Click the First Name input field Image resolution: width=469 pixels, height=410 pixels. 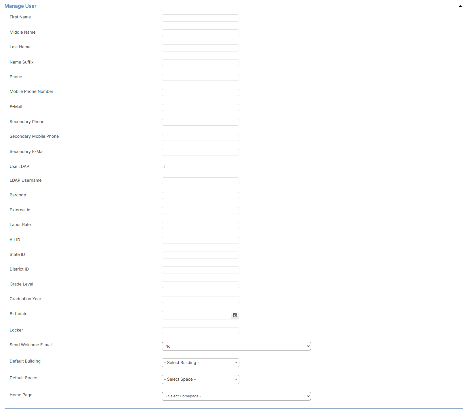pos(200,18)
